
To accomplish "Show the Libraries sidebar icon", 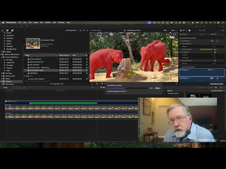I will pyautogui.click(x=2, y=31).
